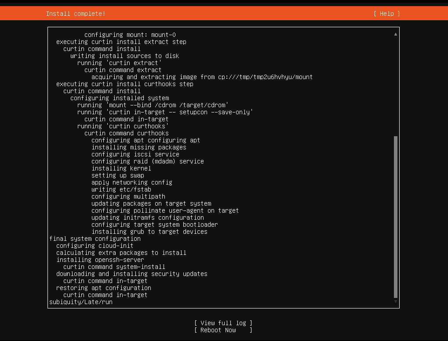
Task: Click the 'restoring apt configuration' line
Action: click(103, 287)
